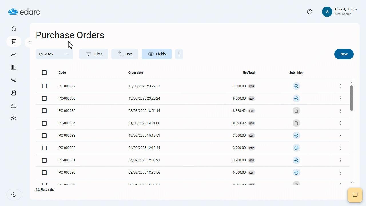Select the checkbox for PO-000034

pos(44,123)
